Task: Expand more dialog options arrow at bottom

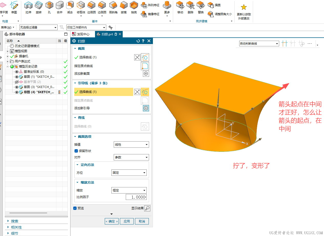Action: [x=112, y=214]
